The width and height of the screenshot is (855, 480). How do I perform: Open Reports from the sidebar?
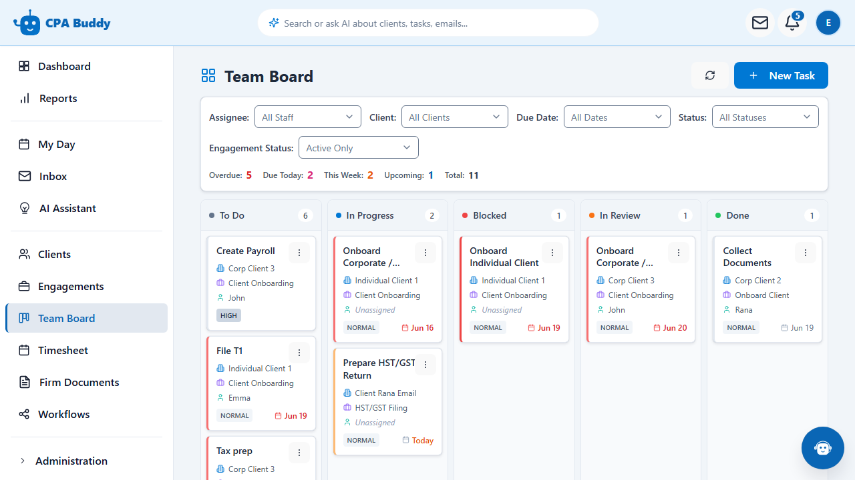click(x=86, y=98)
